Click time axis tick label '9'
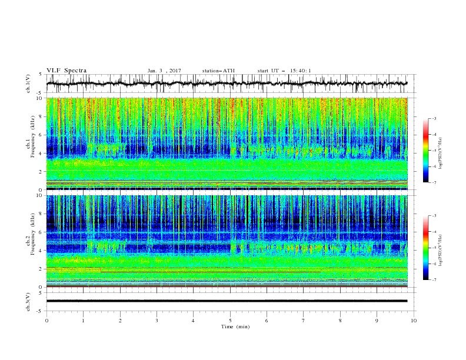466x360 pixels. (x=377, y=321)
